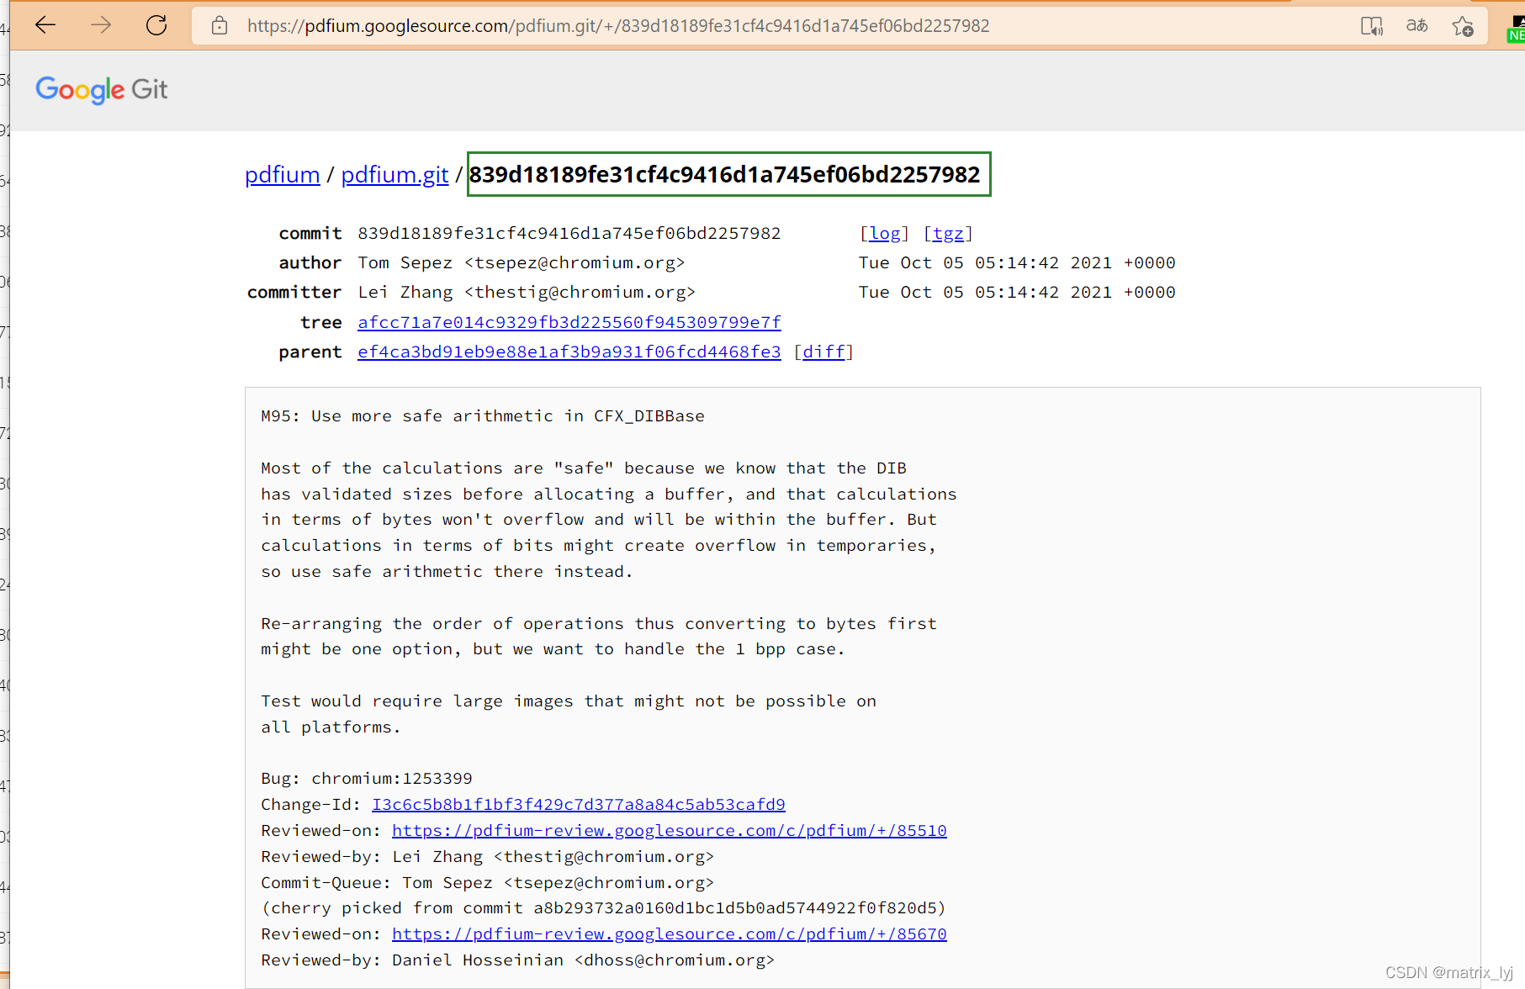Click the author timestamp Tue Oct 05
Viewport: 1525px width, 989px height.
click(1017, 262)
